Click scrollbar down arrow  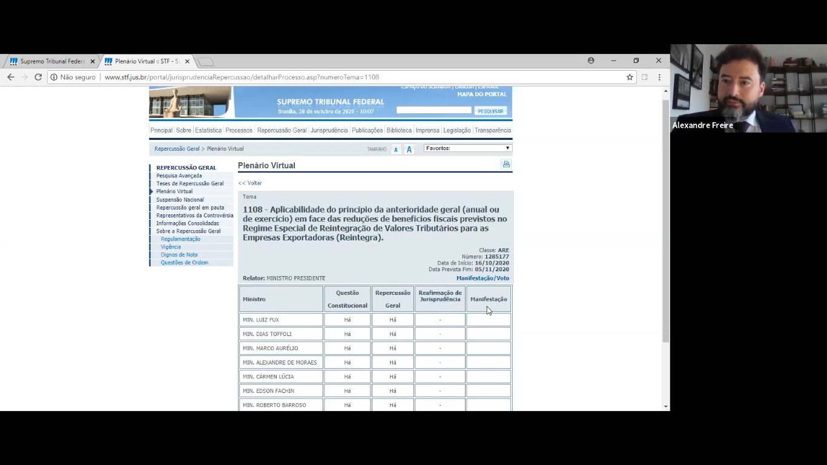tap(666, 407)
